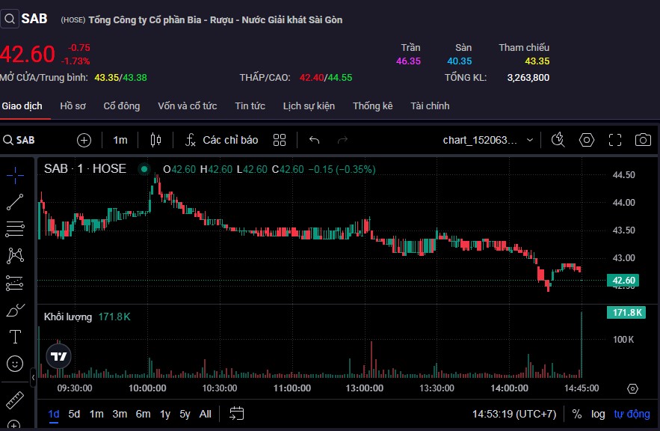Select the text annotation tool
The width and height of the screenshot is (660, 431).
point(15,337)
